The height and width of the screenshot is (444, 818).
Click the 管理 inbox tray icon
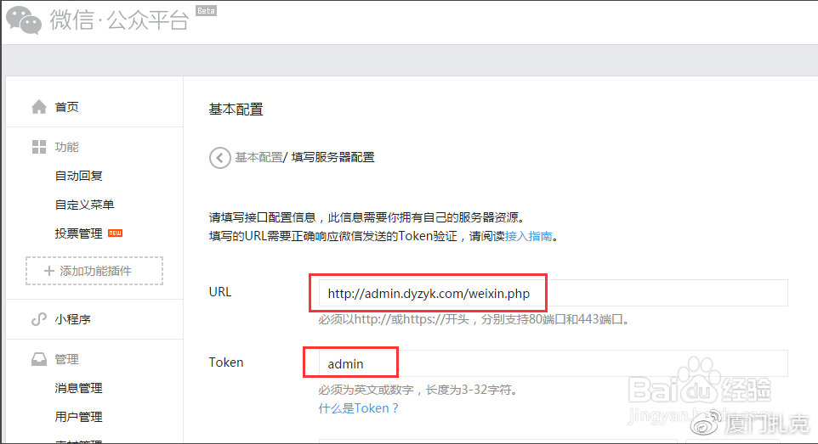point(39,359)
